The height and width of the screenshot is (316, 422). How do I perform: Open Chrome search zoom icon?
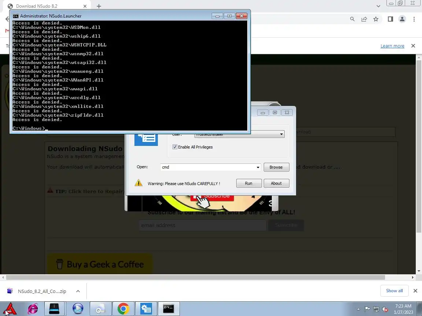click(352, 19)
